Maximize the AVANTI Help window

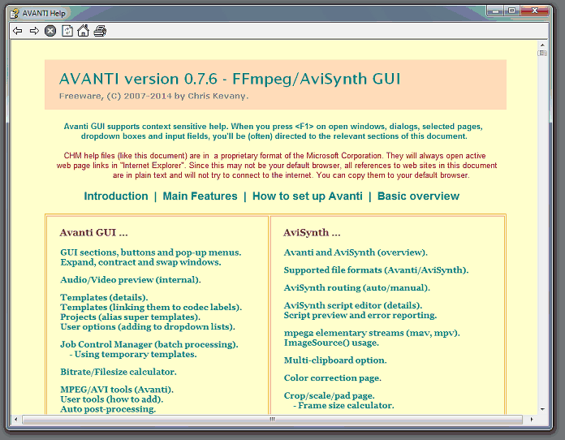pyautogui.click(x=511, y=11)
